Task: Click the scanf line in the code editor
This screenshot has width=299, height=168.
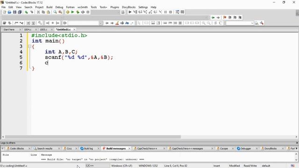Action: (x=79, y=57)
